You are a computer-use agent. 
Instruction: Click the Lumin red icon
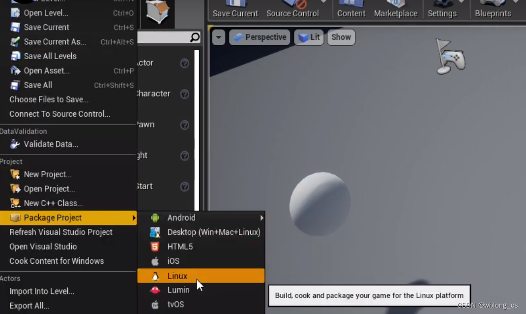pos(155,290)
